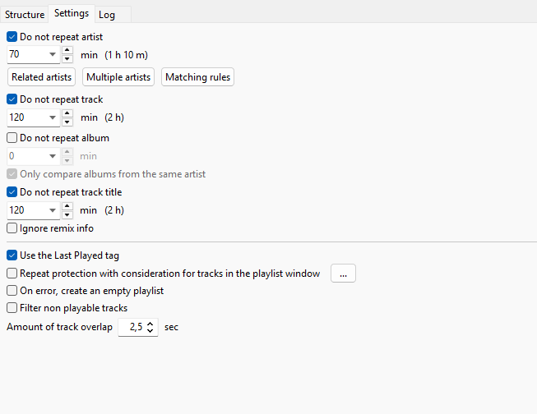Screen dimensions: 537x414
Task: Open the ellipsis button for playlist window protection
Action: (x=343, y=274)
